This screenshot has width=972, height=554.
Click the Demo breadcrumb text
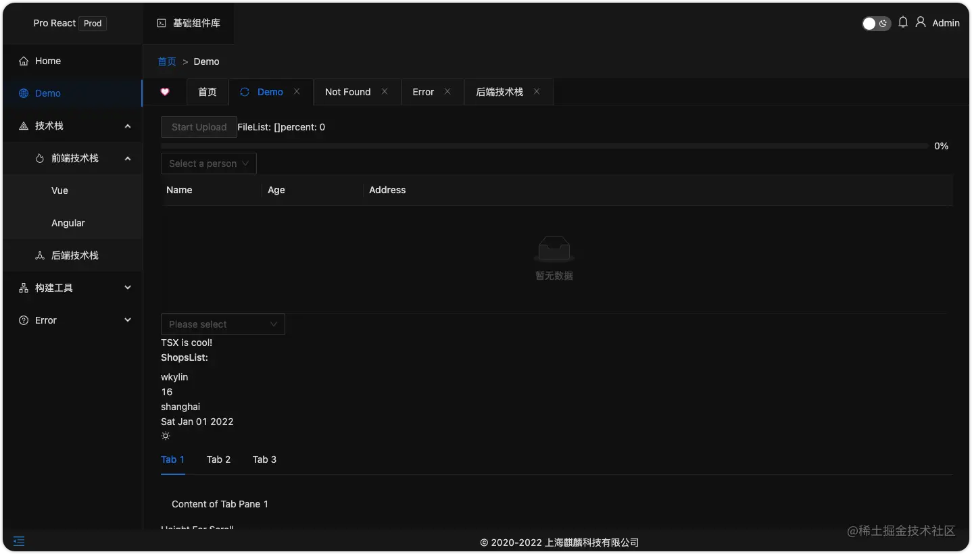tap(206, 61)
